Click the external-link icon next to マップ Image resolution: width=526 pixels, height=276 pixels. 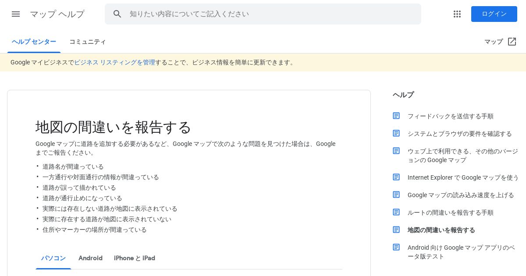pyautogui.click(x=512, y=42)
